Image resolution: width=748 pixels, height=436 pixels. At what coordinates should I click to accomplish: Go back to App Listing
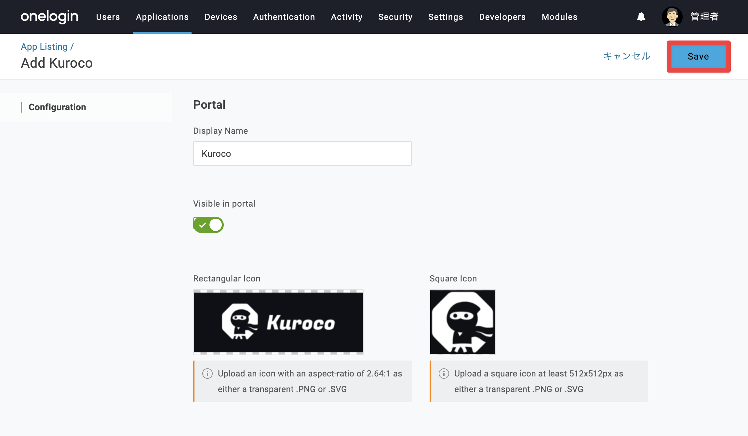(44, 47)
